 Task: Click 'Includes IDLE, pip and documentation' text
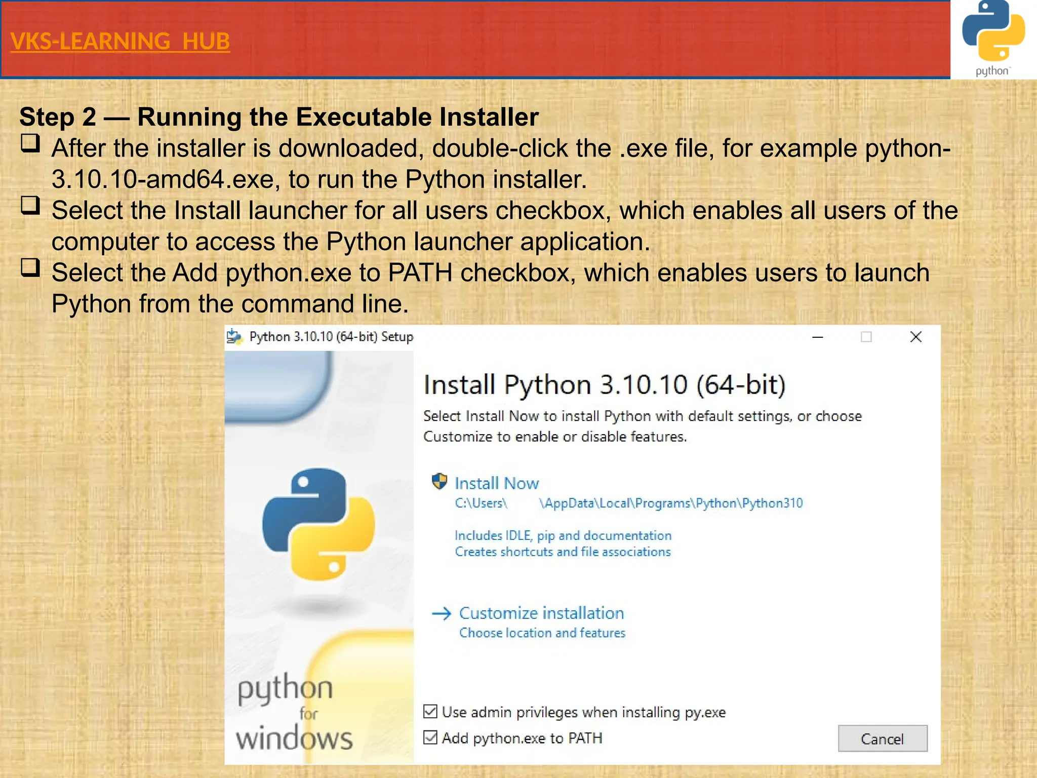click(x=563, y=536)
